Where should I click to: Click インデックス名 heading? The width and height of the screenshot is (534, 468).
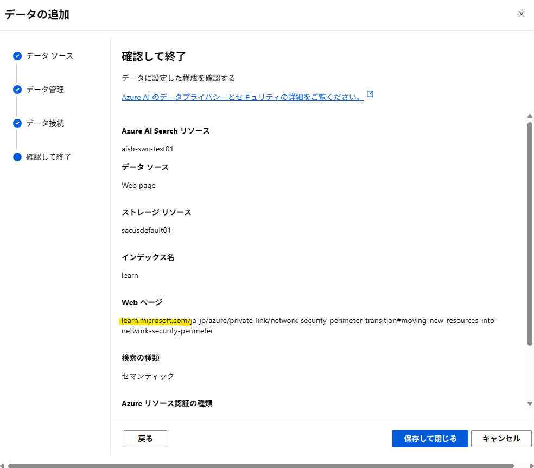(x=148, y=257)
